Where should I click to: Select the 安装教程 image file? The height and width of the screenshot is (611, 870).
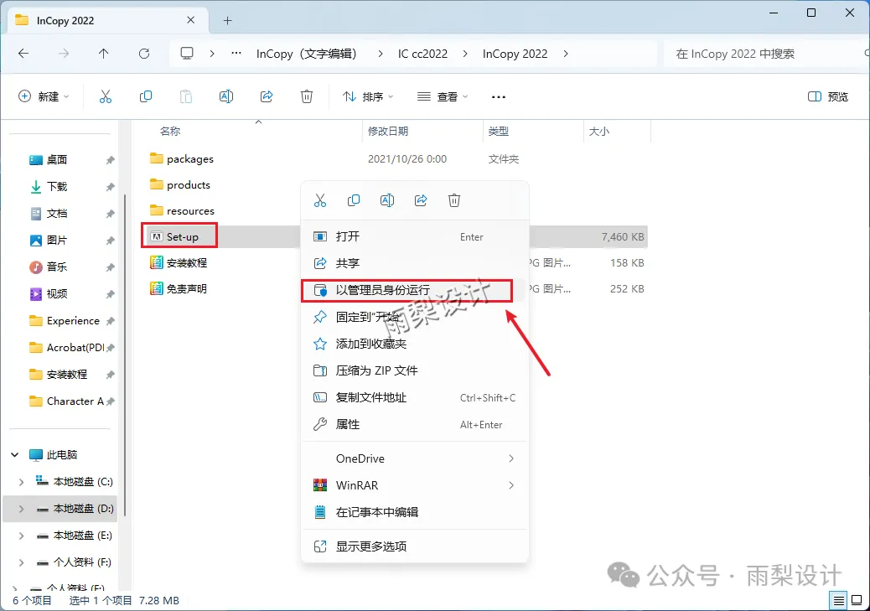(178, 262)
